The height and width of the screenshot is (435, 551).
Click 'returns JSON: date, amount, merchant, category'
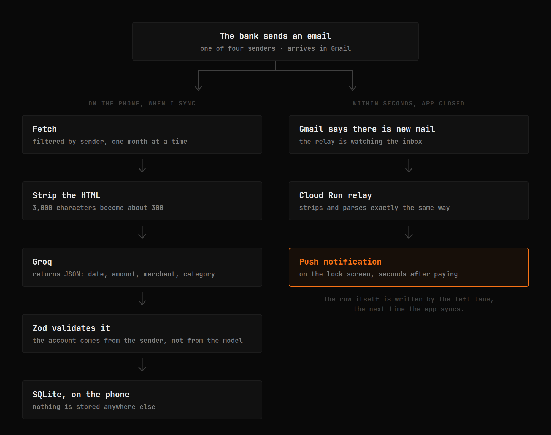pyautogui.click(x=124, y=274)
